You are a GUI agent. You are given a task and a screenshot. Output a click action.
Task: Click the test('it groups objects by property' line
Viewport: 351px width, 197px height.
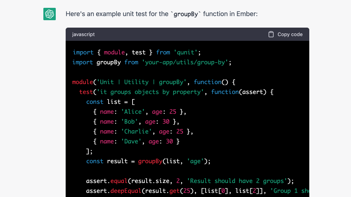pyautogui.click(x=176, y=92)
